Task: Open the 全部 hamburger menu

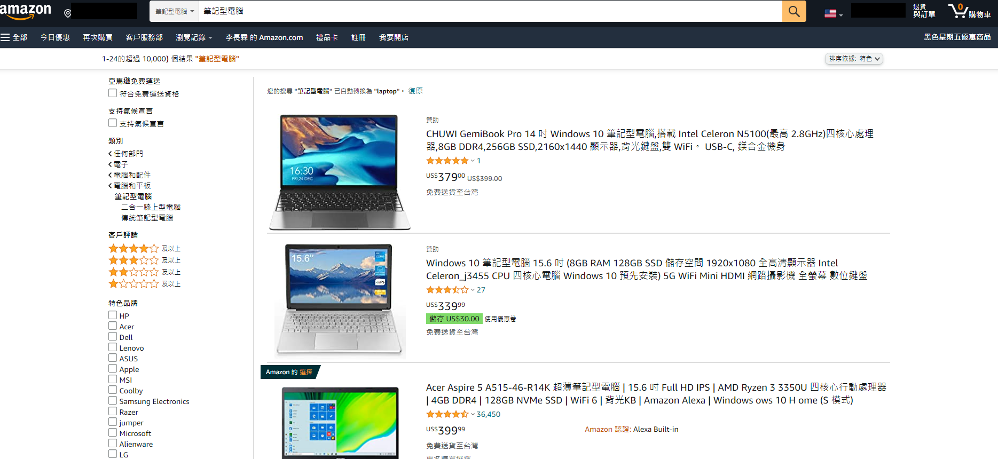Action: coord(14,37)
